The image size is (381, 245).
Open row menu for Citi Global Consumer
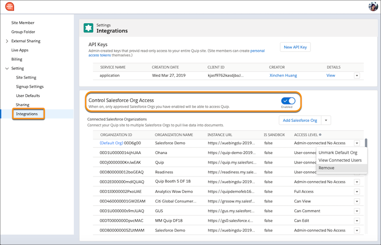pyautogui.click(x=357, y=201)
